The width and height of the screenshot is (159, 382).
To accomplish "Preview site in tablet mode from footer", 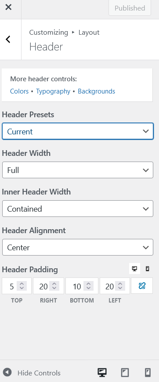I will point(125,372).
